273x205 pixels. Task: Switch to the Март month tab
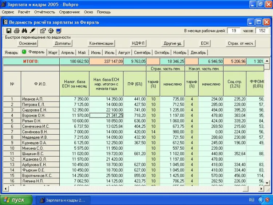53,52
